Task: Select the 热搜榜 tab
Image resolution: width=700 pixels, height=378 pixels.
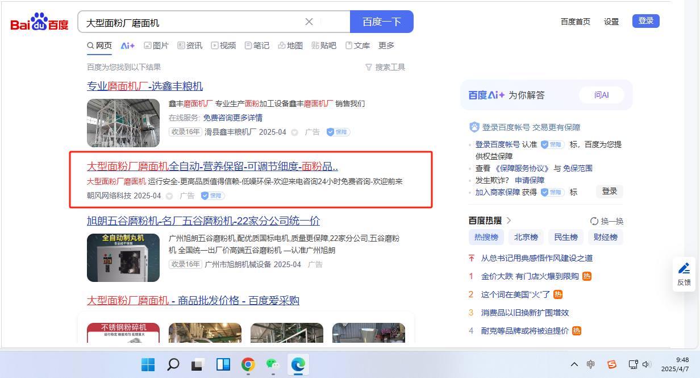Action: tap(486, 237)
